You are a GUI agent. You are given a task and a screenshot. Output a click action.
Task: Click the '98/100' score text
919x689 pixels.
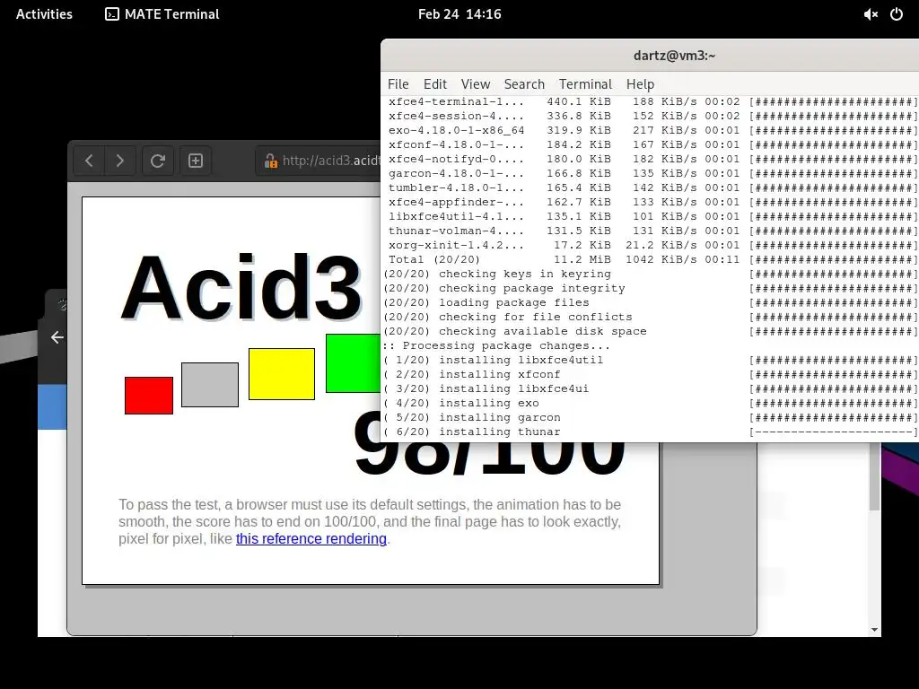(x=490, y=460)
